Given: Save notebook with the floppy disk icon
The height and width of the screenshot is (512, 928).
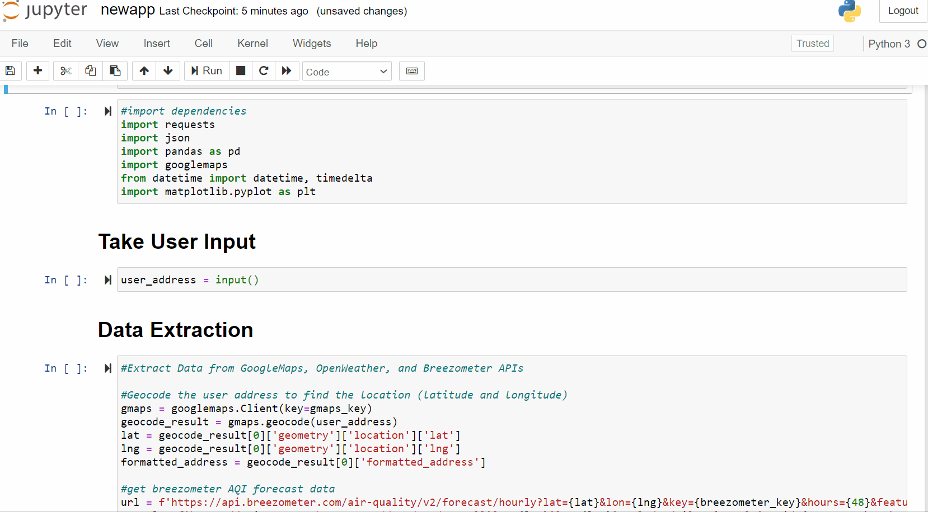Looking at the screenshot, I should click(10, 71).
